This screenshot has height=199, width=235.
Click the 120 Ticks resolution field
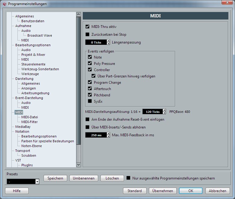[x=153, y=112]
